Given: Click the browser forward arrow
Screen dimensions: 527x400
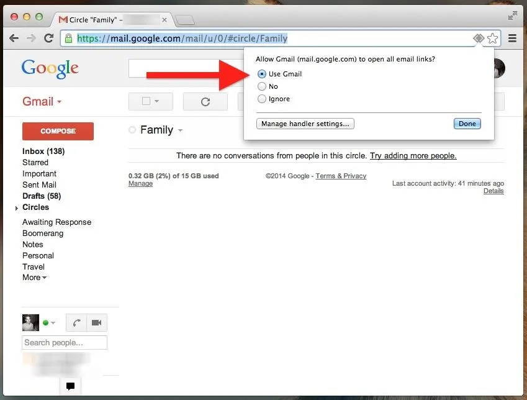Looking at the screenshot, I should 31,39.
